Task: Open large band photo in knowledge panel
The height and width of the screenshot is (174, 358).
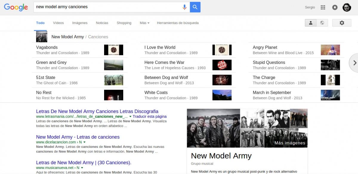Action: tap(214, 128)
